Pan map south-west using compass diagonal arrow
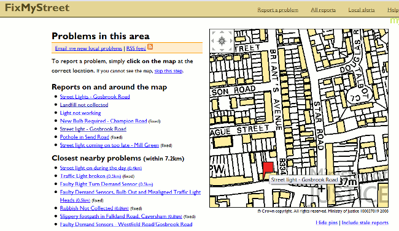Viewport: 399px width, 231px height. [214, 49]
